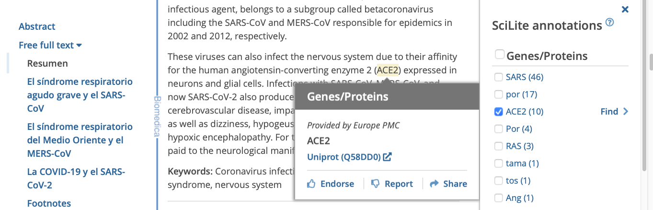Image resolution: width=653 pixels, height=210 pixels.
Task: Click the Share arrow icon
Action: 435,184
